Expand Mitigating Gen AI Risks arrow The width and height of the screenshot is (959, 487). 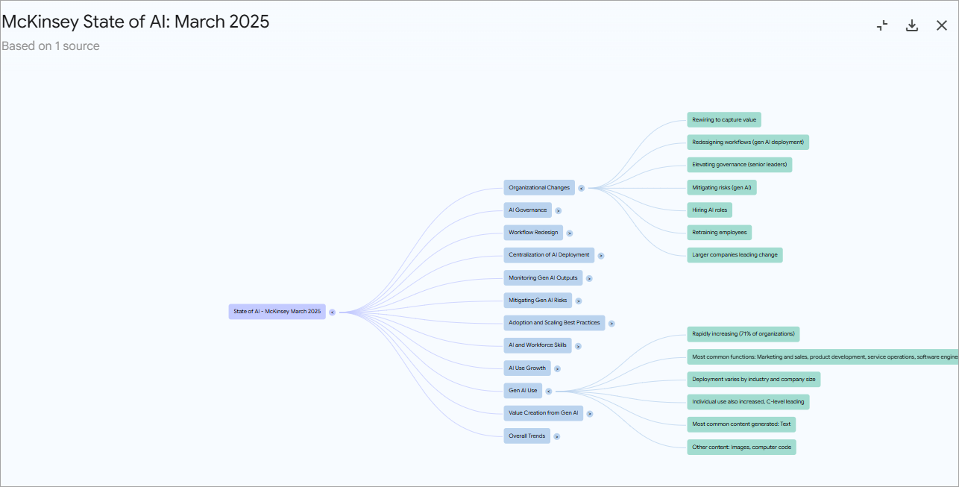578,301
